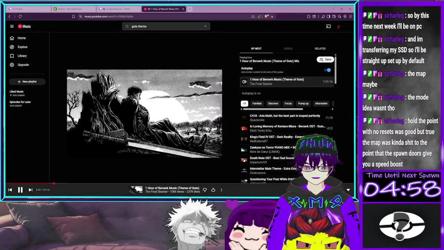Screen dimensions: 444x250
Task: Switch to the LYRICS tab
Action: (288, 49)
